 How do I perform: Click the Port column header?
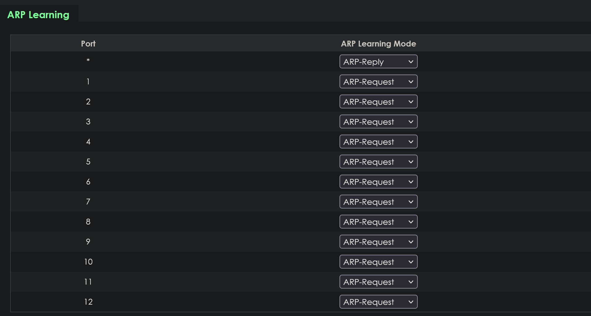click(88, 44)
